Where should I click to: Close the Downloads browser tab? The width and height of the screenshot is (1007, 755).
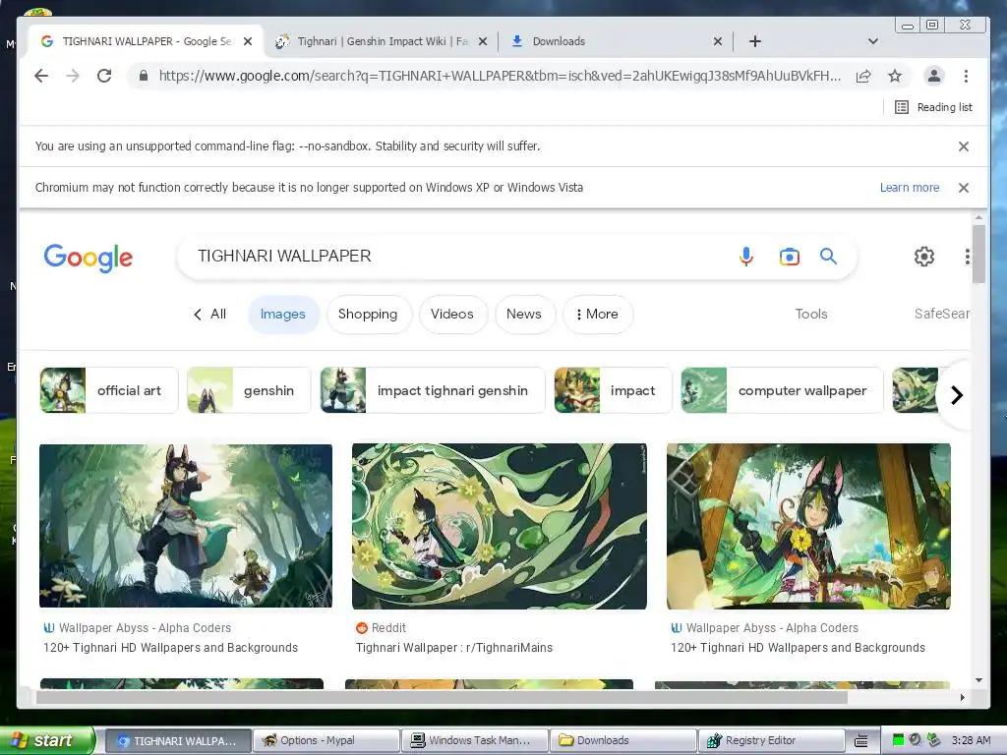coord(718,41)
